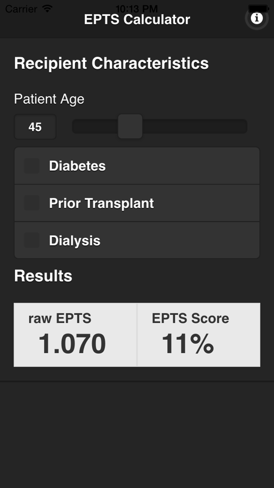The image size is (274, 488).
Task: Tap the EPTS Score percentage tile
Action: (x=199, y=335)
